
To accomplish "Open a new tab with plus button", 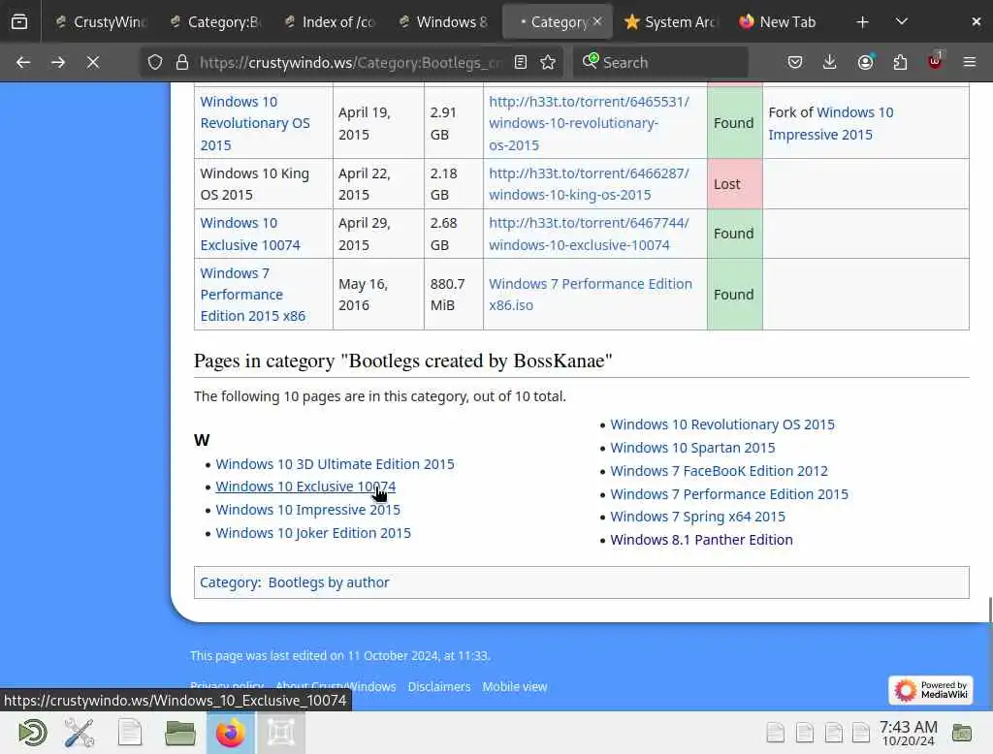I will [862, 22].
